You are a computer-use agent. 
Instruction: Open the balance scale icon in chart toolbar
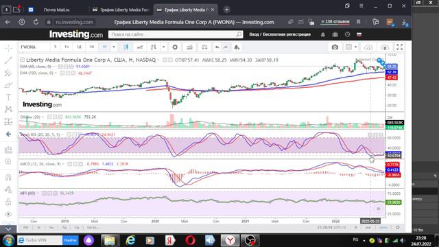pos(204,47)
